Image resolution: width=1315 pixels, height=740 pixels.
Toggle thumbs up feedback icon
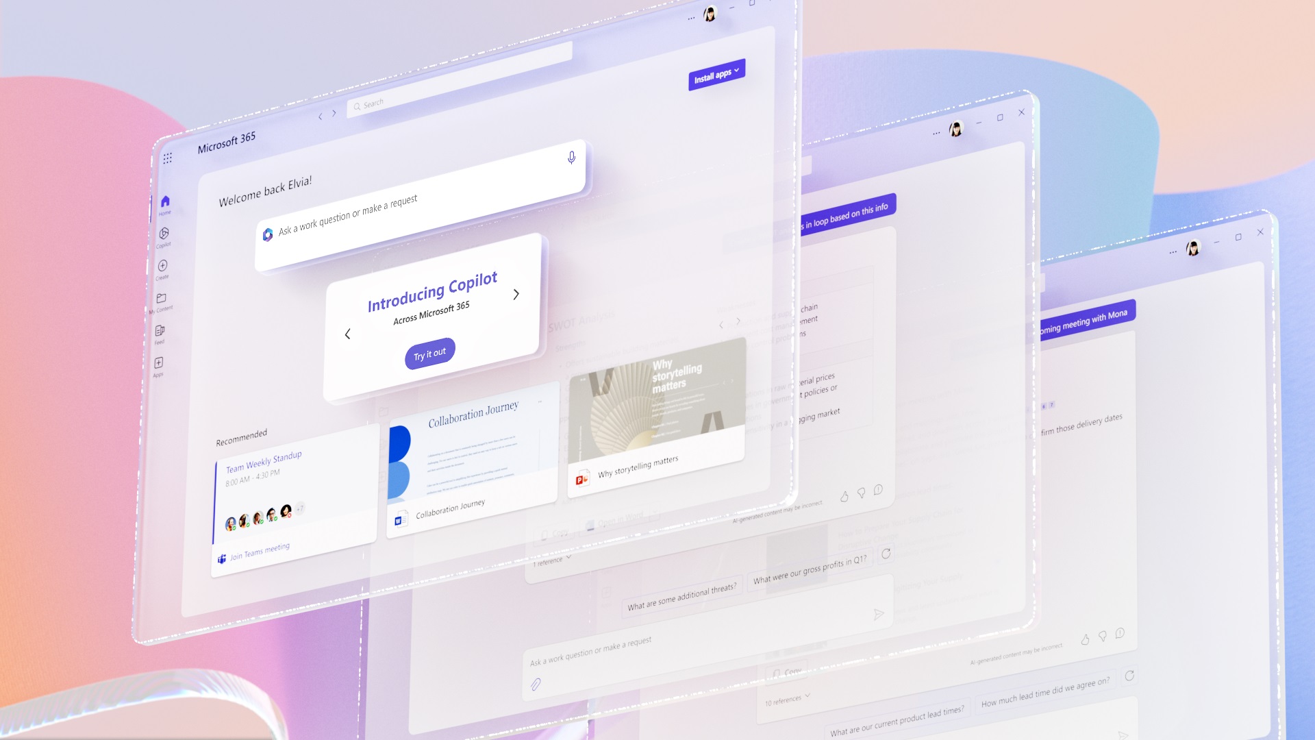[842, 493]
